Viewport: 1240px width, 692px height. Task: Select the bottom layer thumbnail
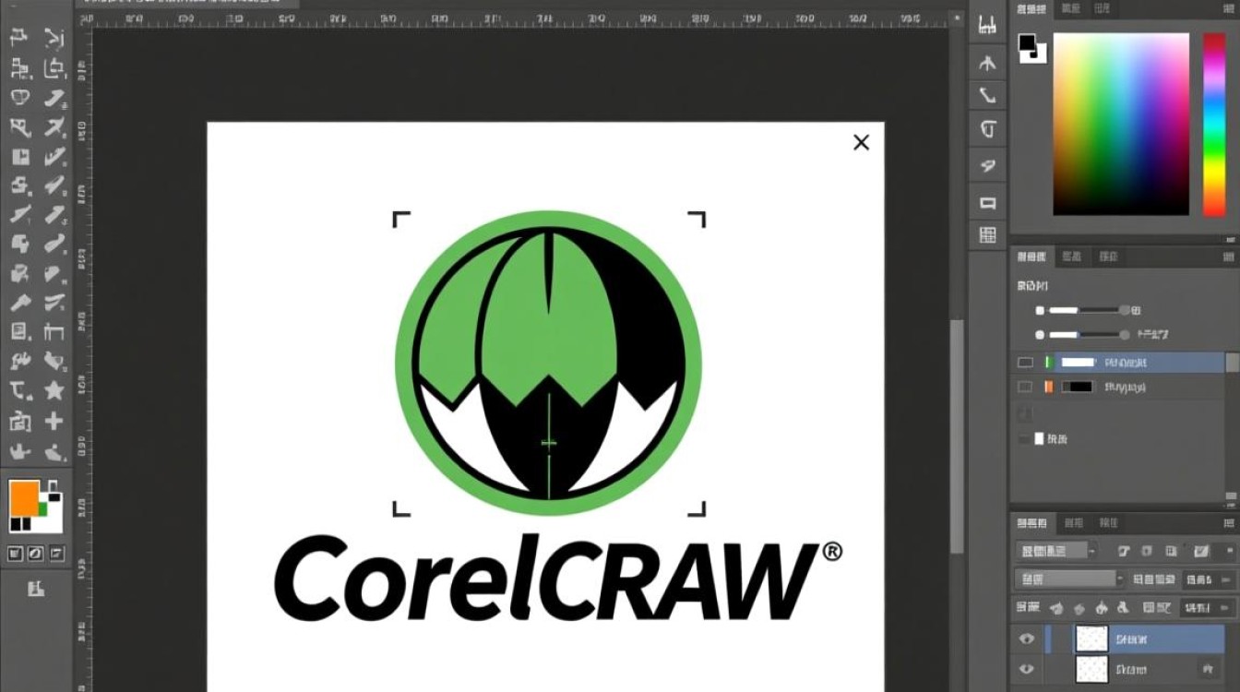1091,668
